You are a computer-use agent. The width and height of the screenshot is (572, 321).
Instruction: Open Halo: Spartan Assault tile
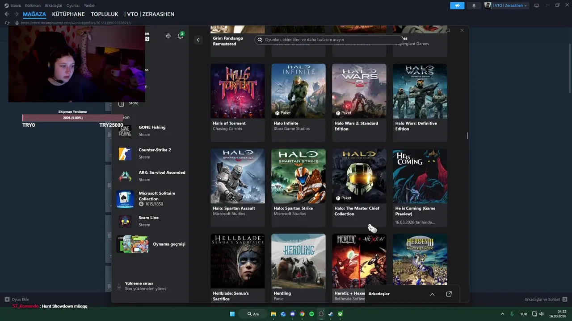238,188
